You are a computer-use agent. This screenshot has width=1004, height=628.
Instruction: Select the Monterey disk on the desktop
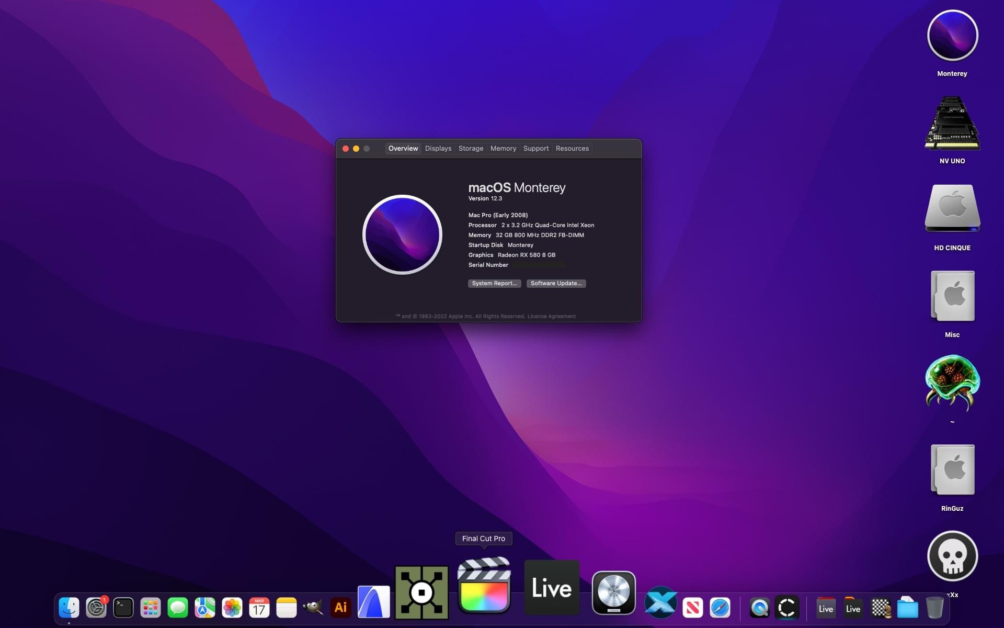pos(952,36)
